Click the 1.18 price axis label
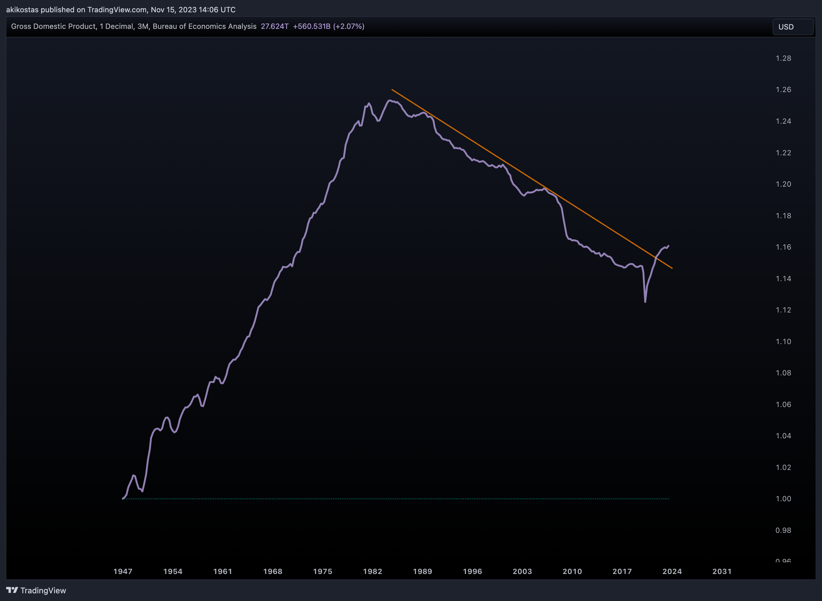Image resolution: width=822 pixels, height=601 pixels. click(783, 216)
